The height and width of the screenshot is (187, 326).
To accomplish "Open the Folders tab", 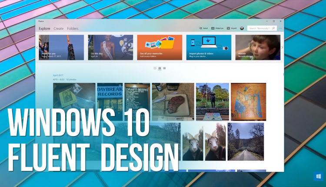I will coord(73,29).
